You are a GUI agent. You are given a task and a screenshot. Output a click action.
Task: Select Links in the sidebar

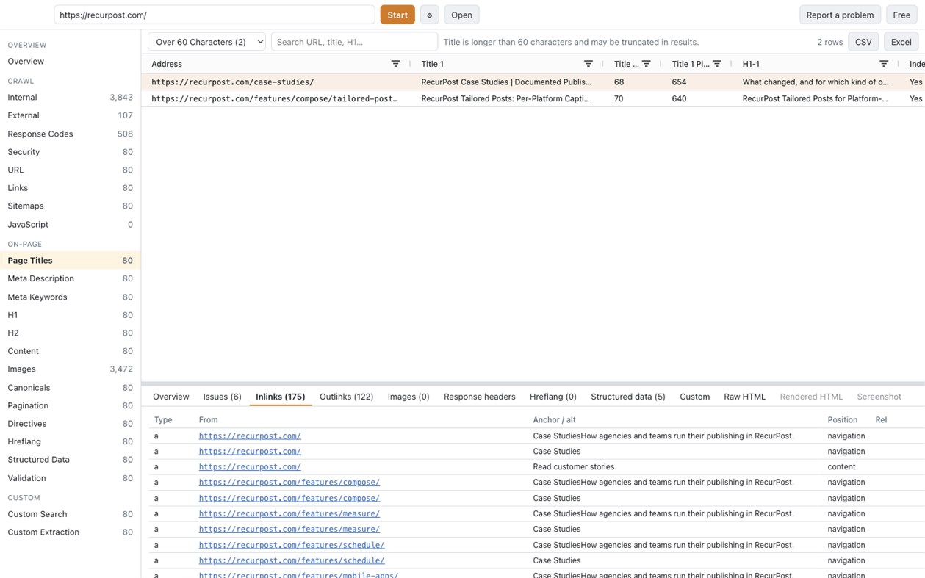click(x=71, y=188)
